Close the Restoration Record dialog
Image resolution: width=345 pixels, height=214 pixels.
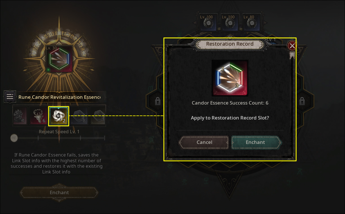point(292,46)
